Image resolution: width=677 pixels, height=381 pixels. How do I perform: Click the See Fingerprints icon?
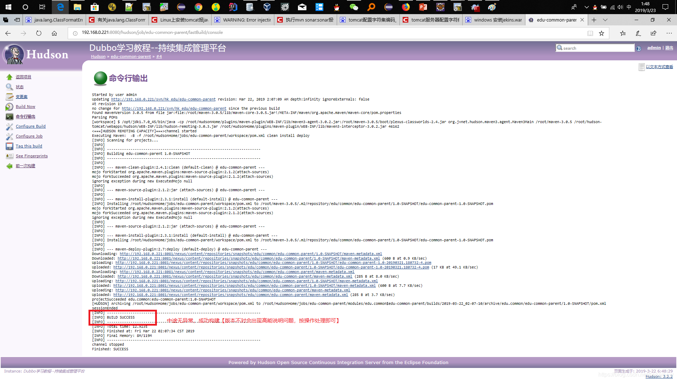pos(10,156)
